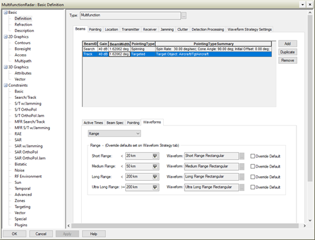Image resolution: width=315 pixels, height=240 pixels.
Task: Collapse the 2D Graphics tree node
Action: coord(6,37)
